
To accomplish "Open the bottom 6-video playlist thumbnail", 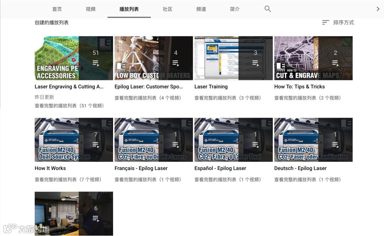I will [74, 214].
